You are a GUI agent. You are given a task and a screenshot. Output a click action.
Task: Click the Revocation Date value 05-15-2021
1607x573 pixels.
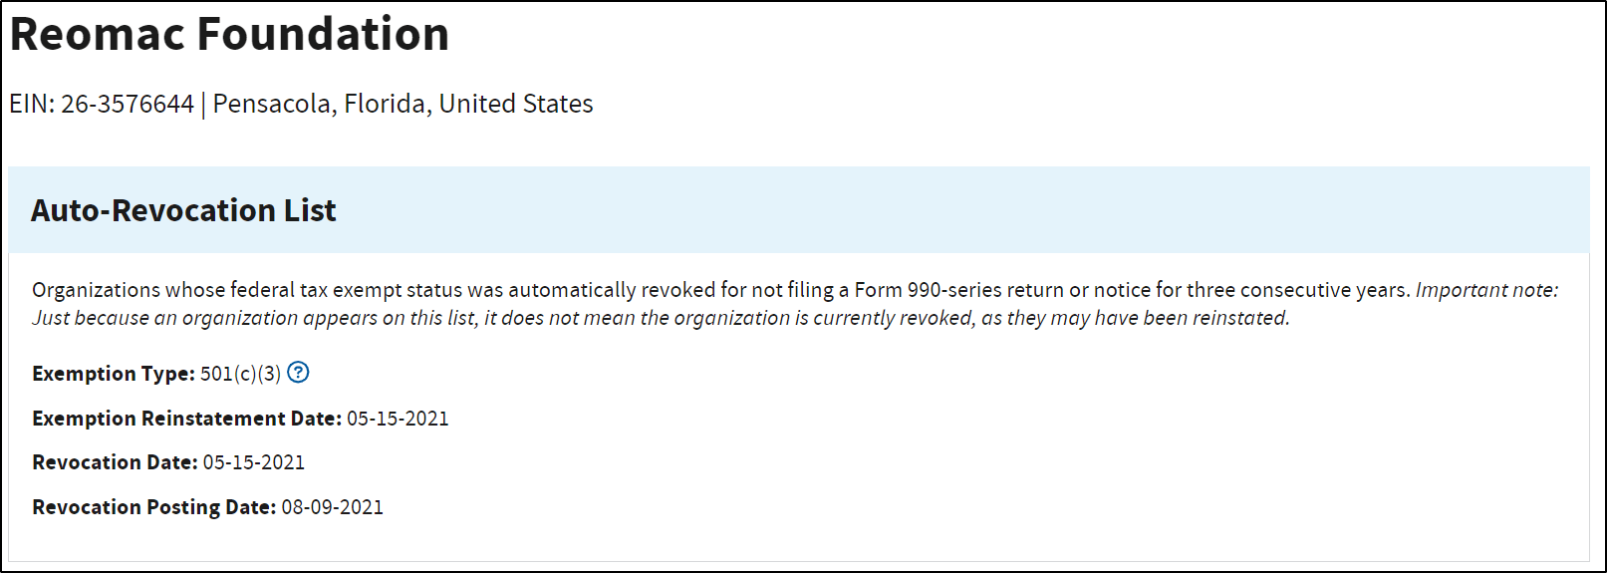[x=254, y=462]
